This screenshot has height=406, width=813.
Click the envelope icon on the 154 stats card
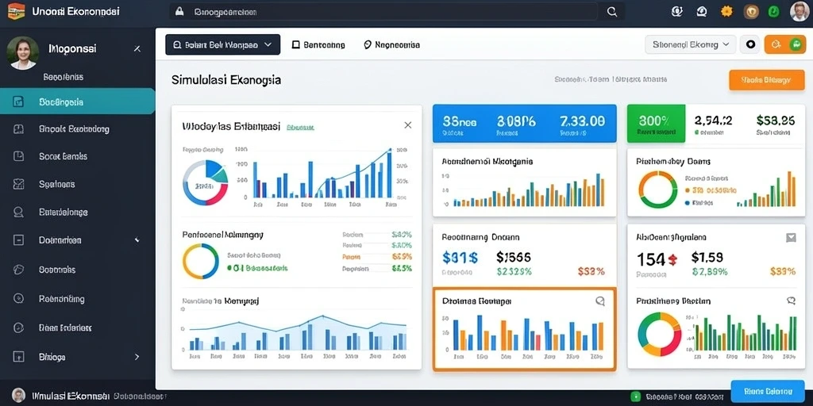click(791, 238)
